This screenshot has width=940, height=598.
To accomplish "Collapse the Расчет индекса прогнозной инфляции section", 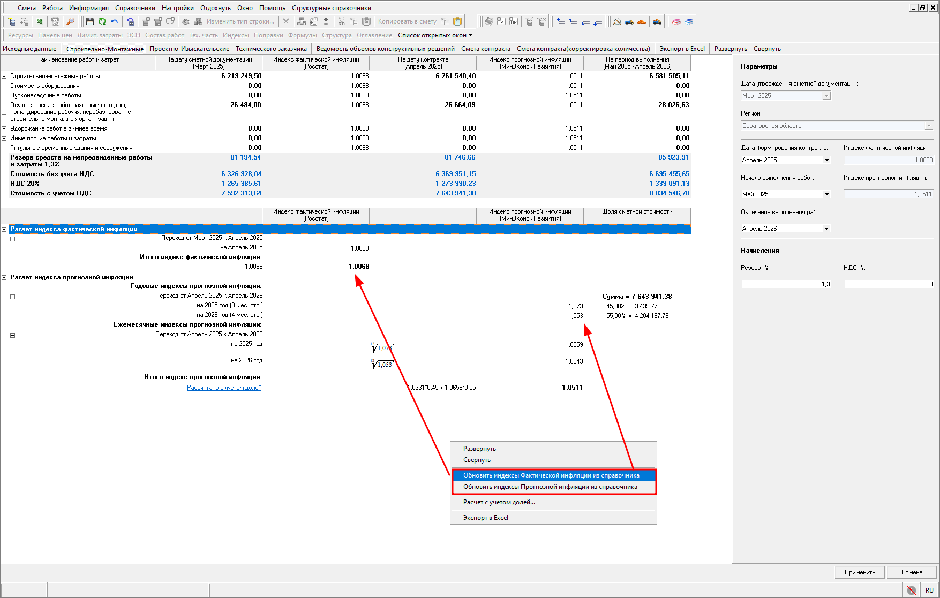I will pos(4,277).
